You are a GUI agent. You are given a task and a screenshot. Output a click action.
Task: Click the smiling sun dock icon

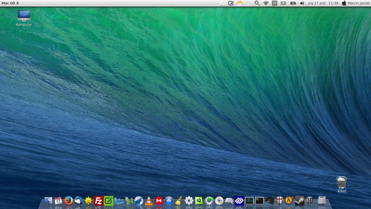click(x=88, y=201)
